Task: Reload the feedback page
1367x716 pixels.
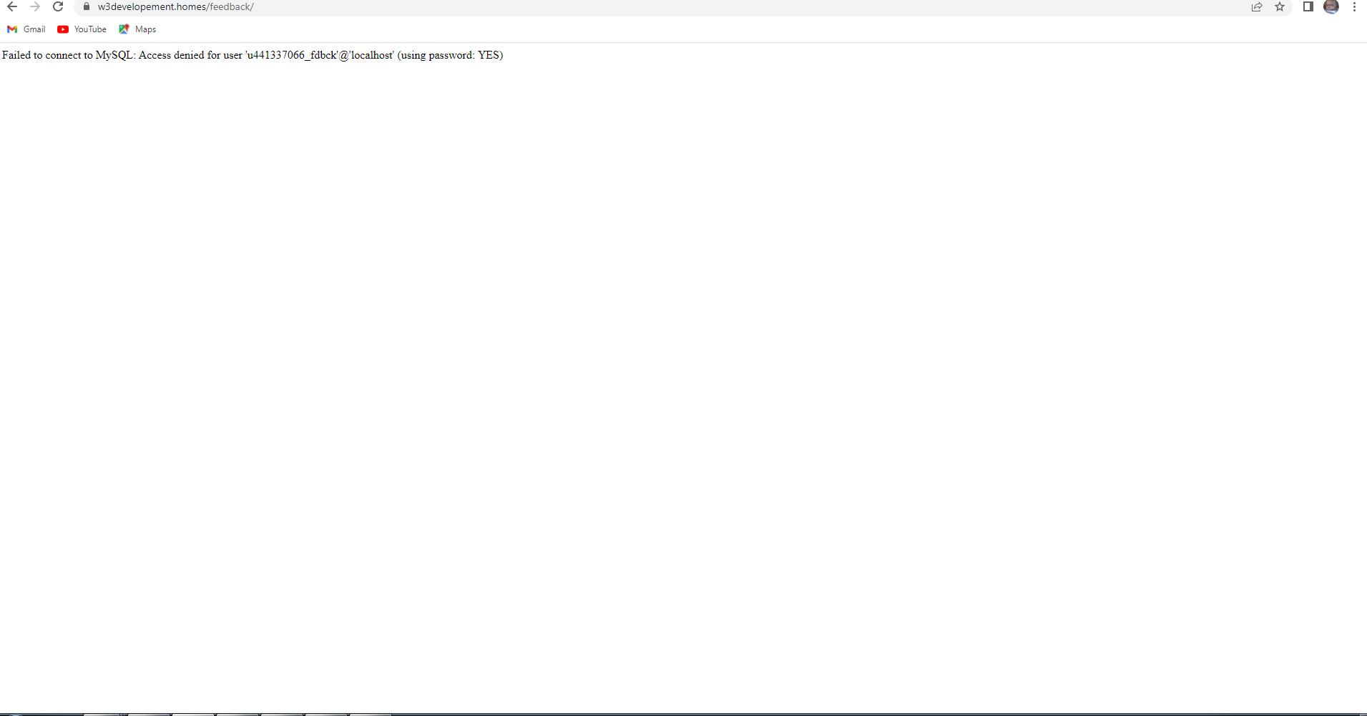Action: [58, 7]
